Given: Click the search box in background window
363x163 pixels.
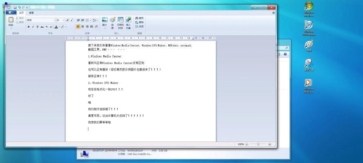Looking at the screenshot, I should pyautogui.click(x=283, y=48).
